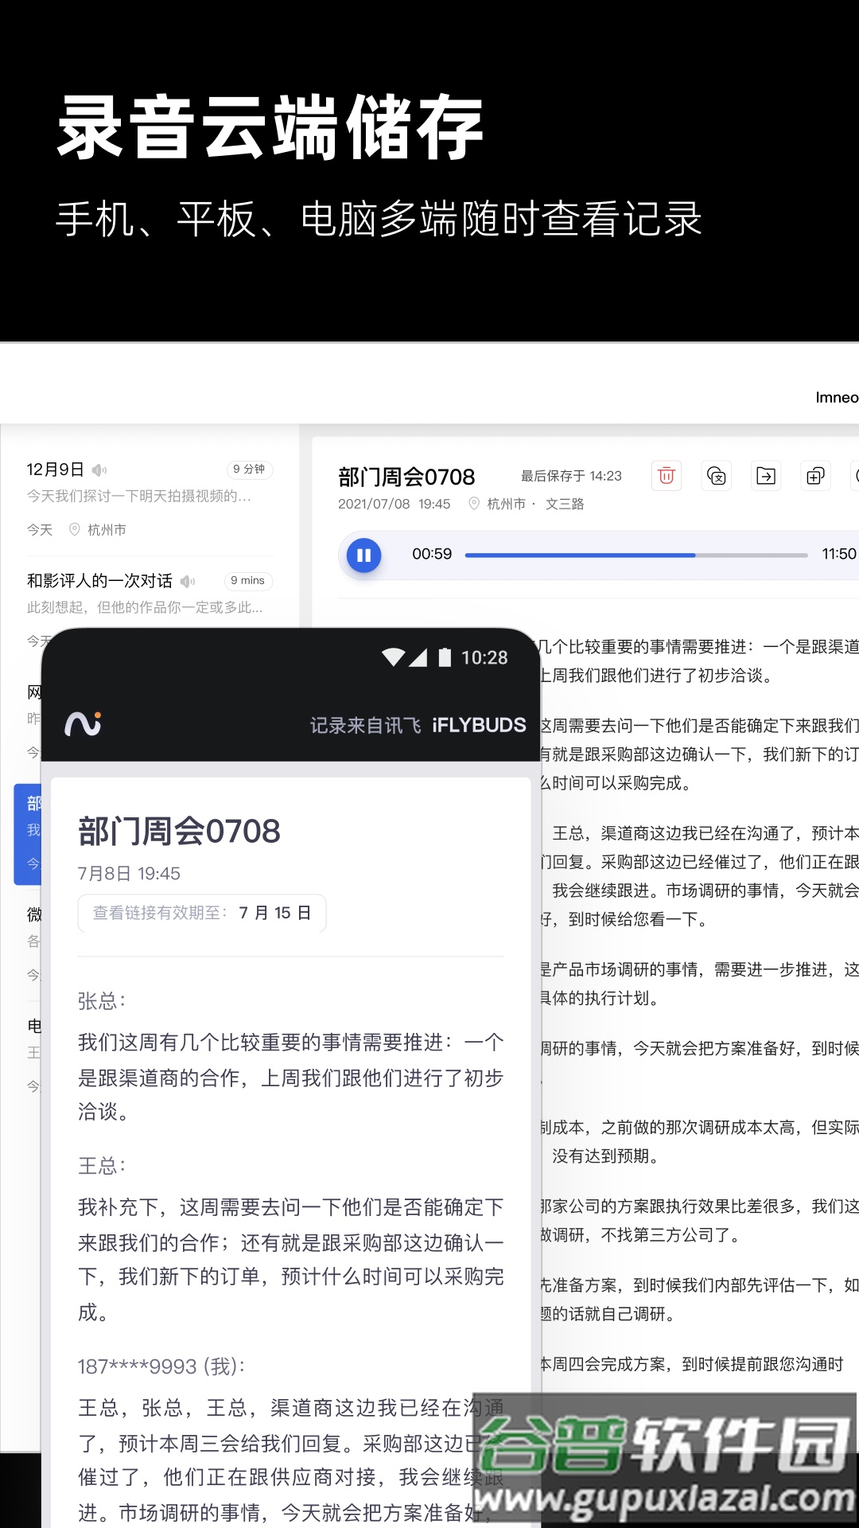Click the elapsed time 00:59
Screen dimensions: 859x1528
[432, 554]
